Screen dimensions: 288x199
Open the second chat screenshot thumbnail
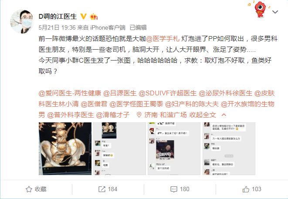(x=119, y=148)
